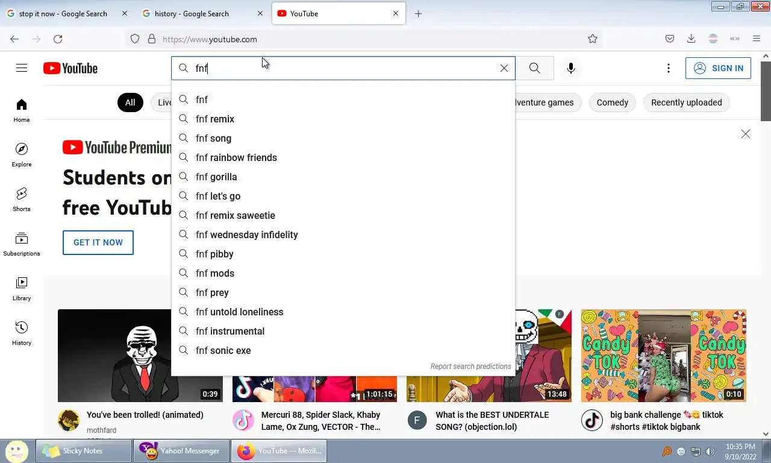Choose suggestion 'fnf instrumental'

click(343, 331)
